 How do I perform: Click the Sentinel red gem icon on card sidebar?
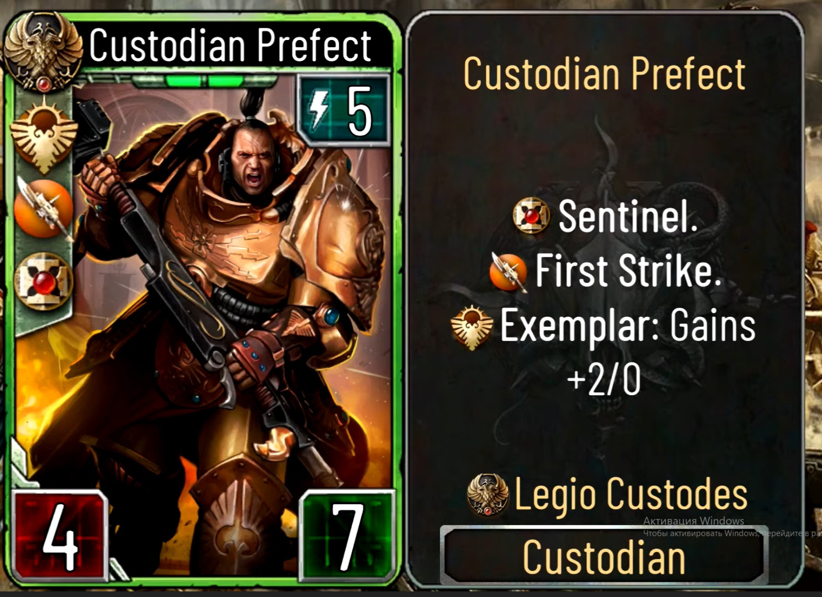click(x=44, y=281)
